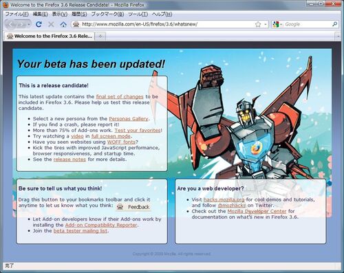This screenshot has height=273, width=344.
Task: Join the beta tester mailing list link
Action: [80, 231]
